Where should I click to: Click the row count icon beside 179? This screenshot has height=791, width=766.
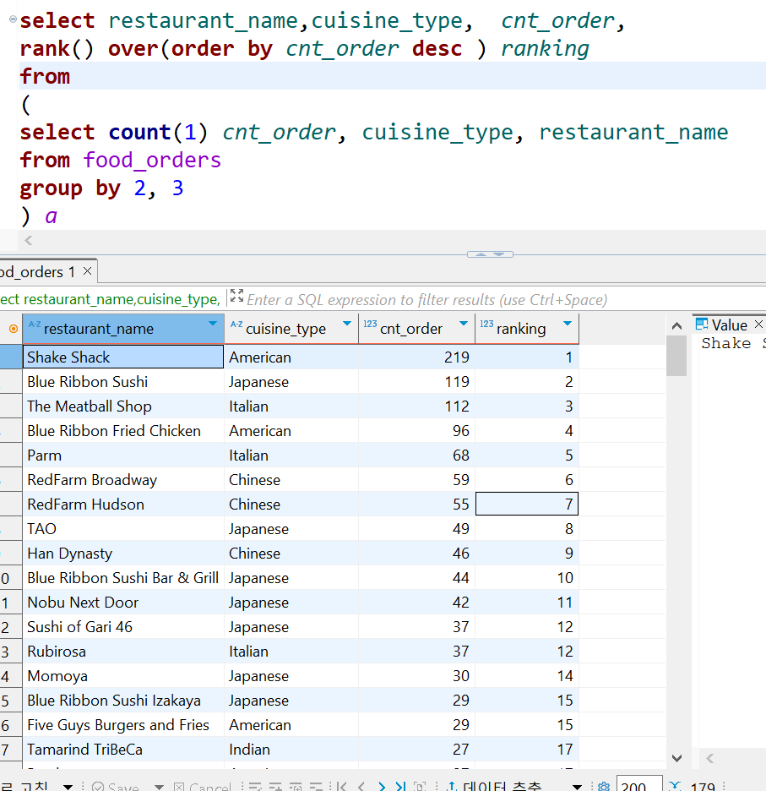676,787
